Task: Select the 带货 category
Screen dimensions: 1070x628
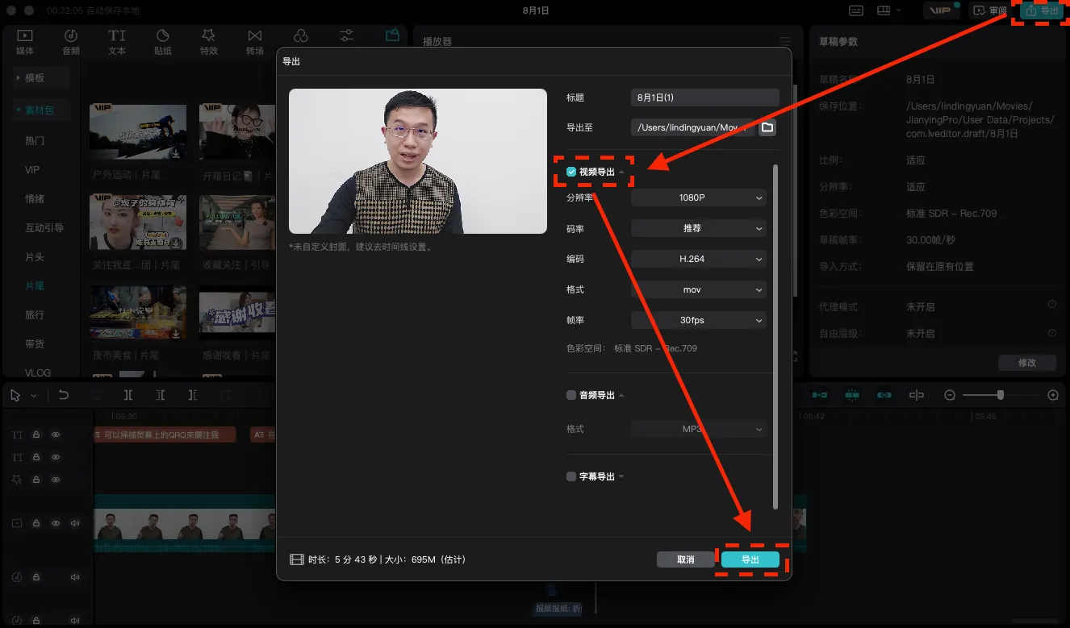Action: 35,343
